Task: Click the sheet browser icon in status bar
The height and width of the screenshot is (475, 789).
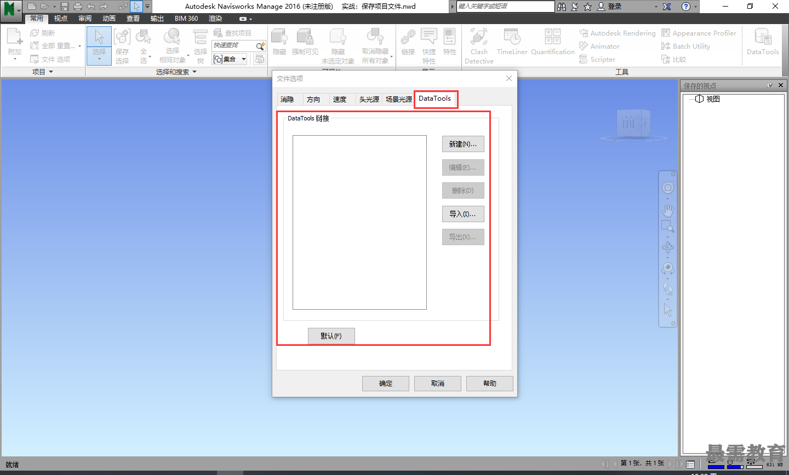Action: [690, 464]
